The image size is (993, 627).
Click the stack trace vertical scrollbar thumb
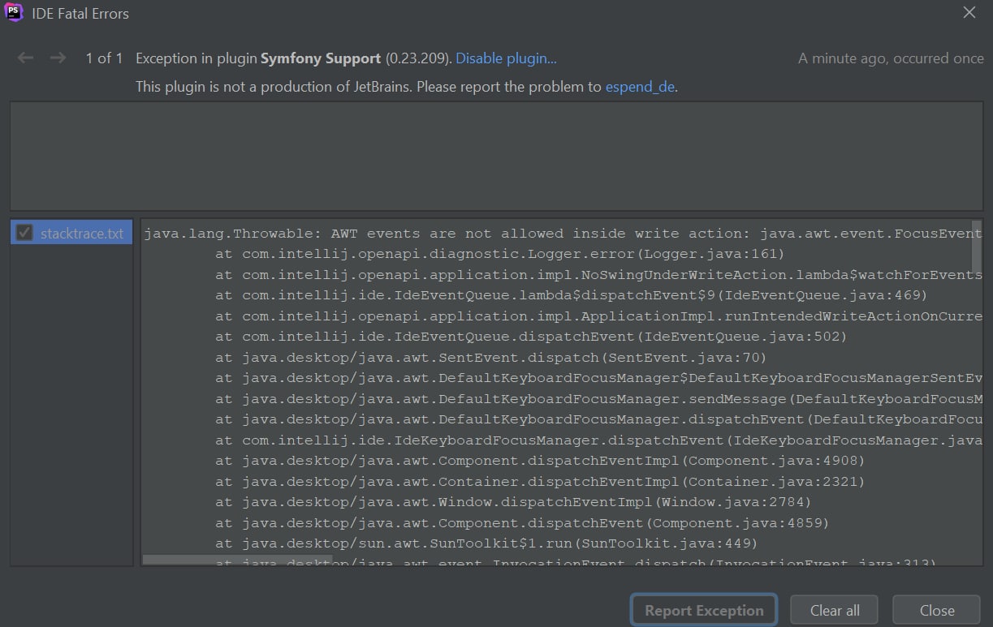click(977, 245)
